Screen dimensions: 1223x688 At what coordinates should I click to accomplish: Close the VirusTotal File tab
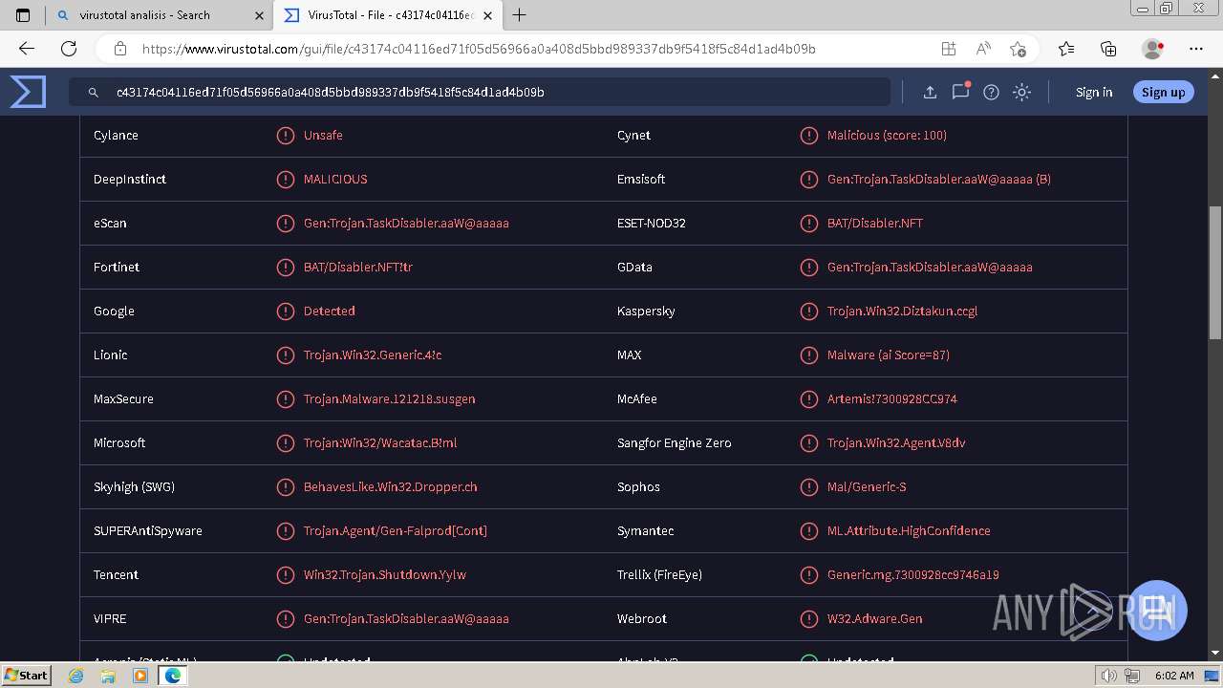488,15
